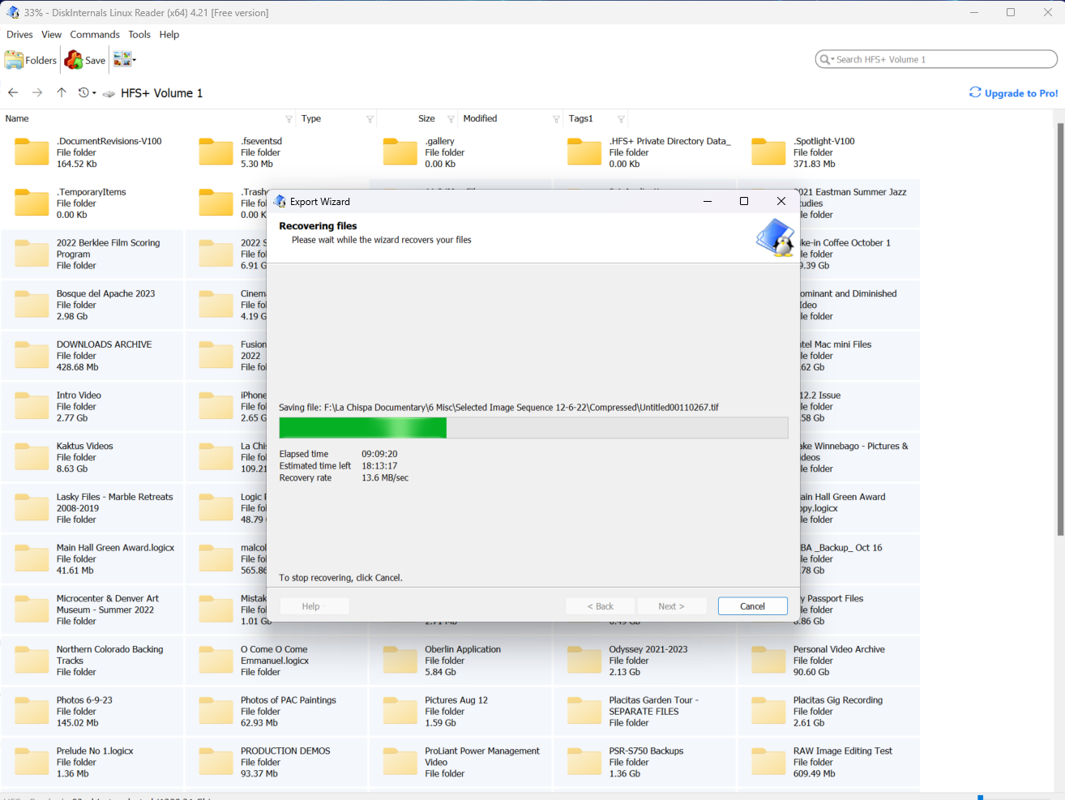This screenshot has height=800, width=1065.
Task: Open the Folders toolbar button
Action: point(31,60)
